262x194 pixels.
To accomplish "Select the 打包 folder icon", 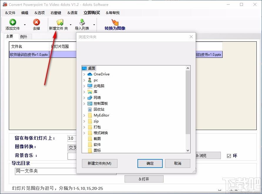I will pyautogui.click(x=90, y=127).
